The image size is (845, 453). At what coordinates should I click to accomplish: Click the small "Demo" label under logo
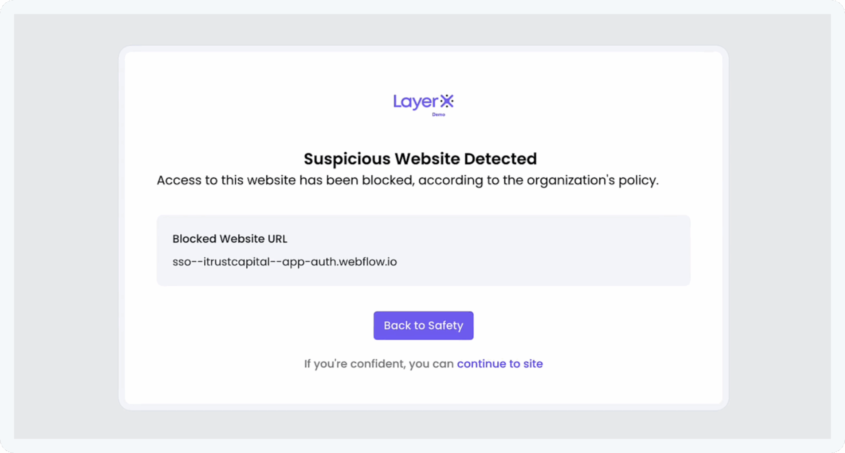click(x=439, y=115)
